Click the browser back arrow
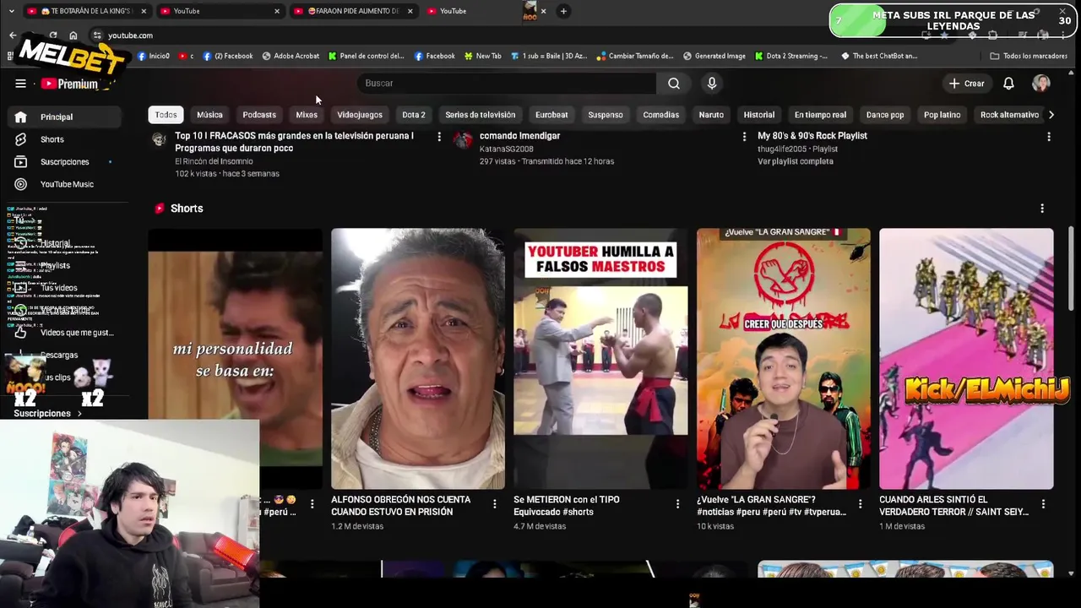 tap(13, 35)
